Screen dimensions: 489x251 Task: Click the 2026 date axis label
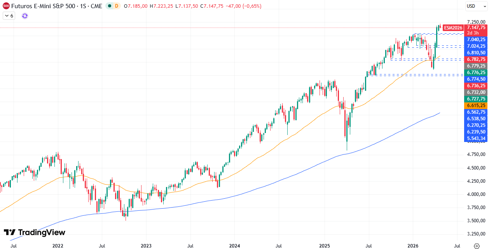tap(413, 246)
